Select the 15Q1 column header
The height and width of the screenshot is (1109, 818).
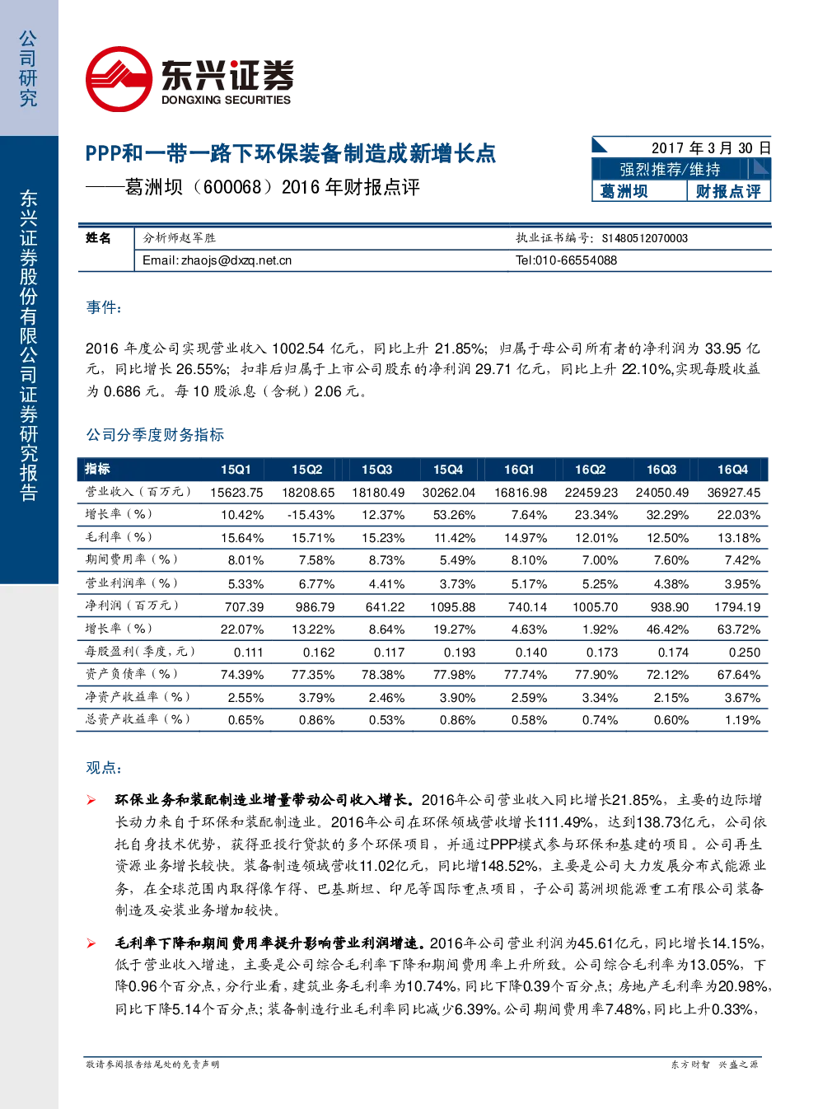[236, 470]
